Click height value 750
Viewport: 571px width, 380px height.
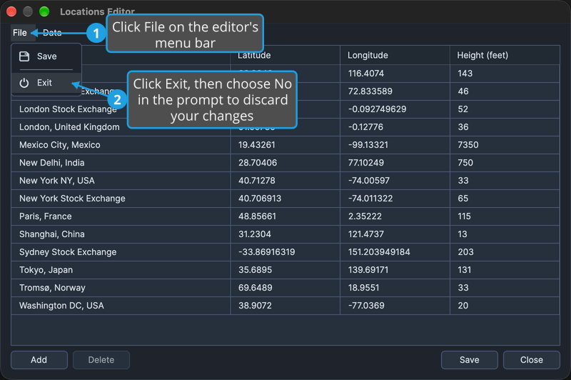click(465, 163)
